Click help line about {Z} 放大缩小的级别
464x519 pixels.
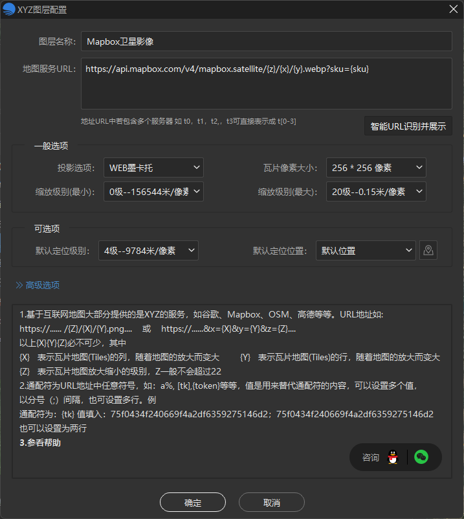120,371
